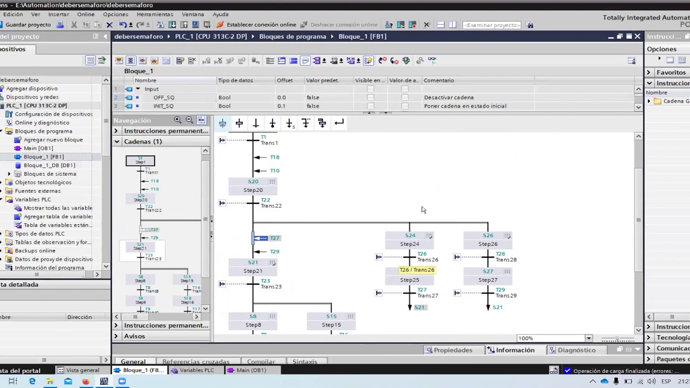The height and width of the screenshot is (388, 690).
Task: Collapse the Cadenas (1) section
Action: point(116,142)
